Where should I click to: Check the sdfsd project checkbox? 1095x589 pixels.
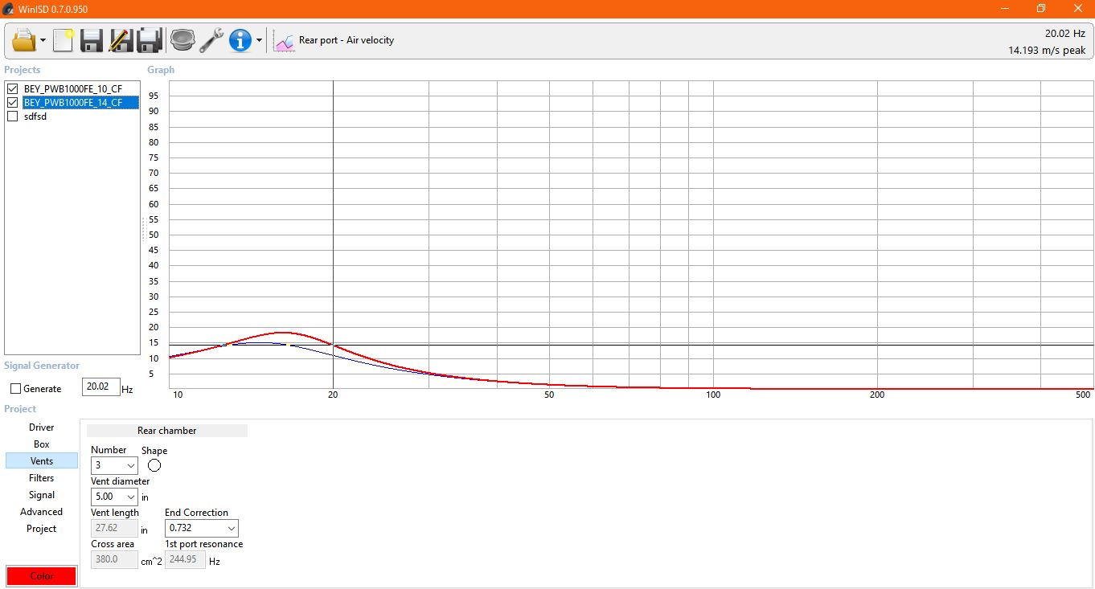(12, 116)
